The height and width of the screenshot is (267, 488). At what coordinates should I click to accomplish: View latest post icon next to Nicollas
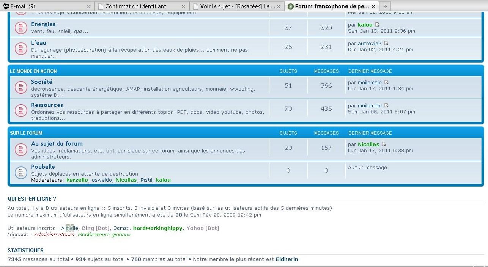pos(384,144)
